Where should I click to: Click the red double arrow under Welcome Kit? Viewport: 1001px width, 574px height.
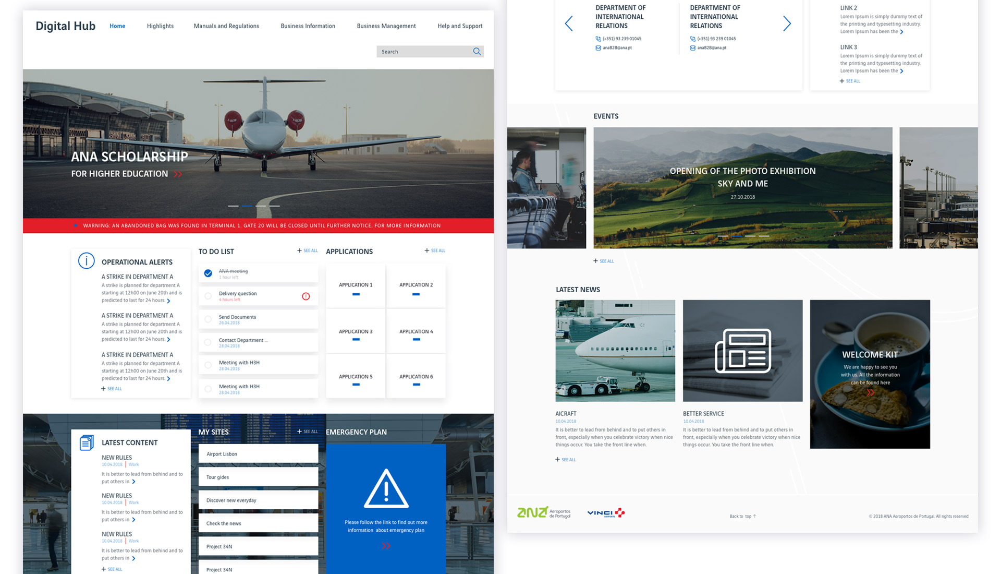(x=870, y=393)
